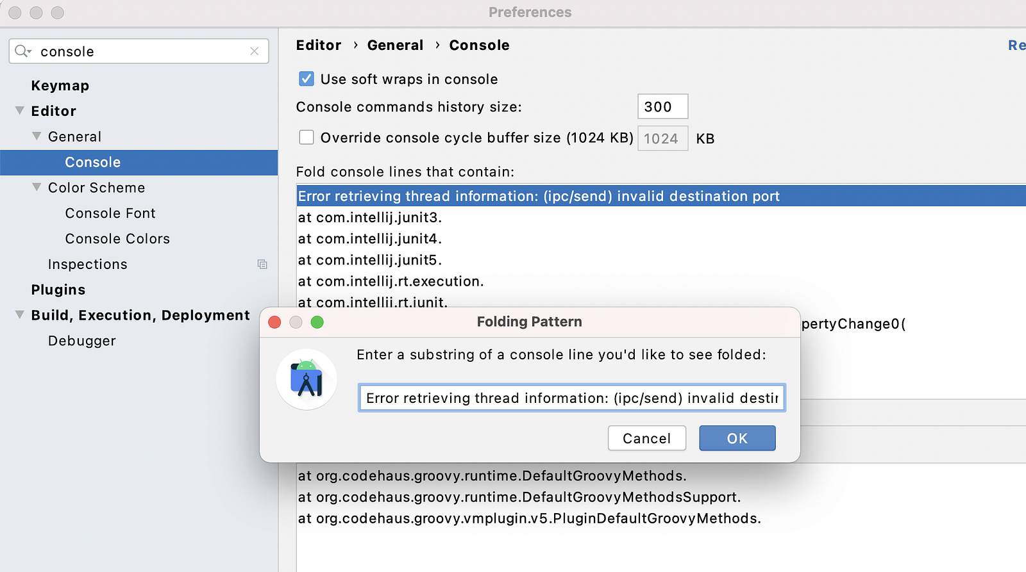Click the cycle buffer size KB field
Screen dimensions: 1026x572
coord(663,138)
